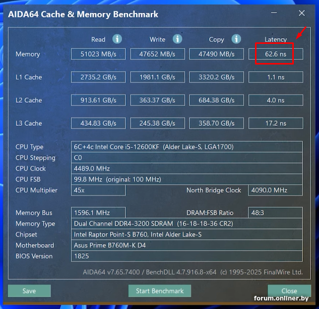Click the Read info icon
The height and width of the screenshot is (309, 319).
tap(117, 39)
